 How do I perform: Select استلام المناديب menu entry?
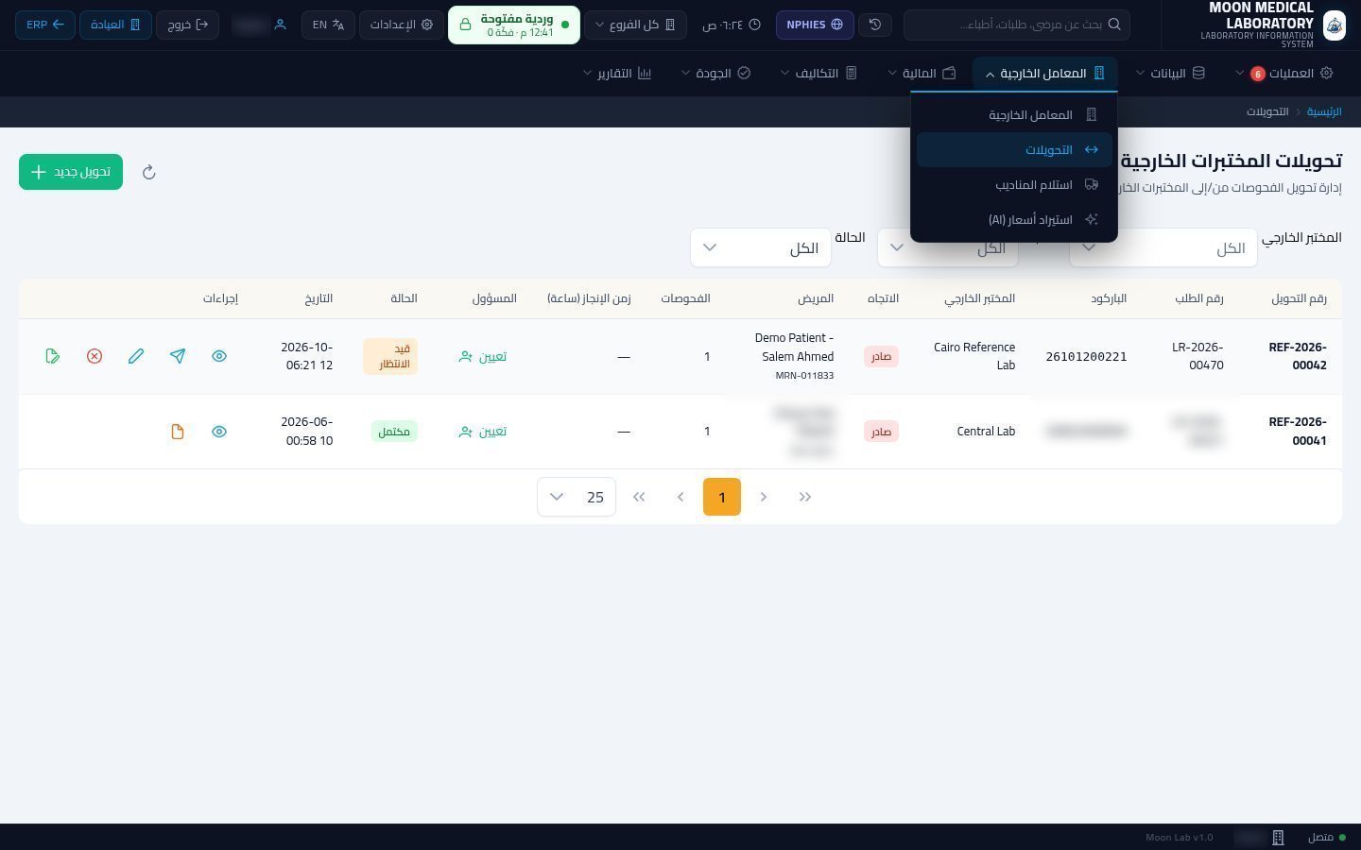[1016, 185]
